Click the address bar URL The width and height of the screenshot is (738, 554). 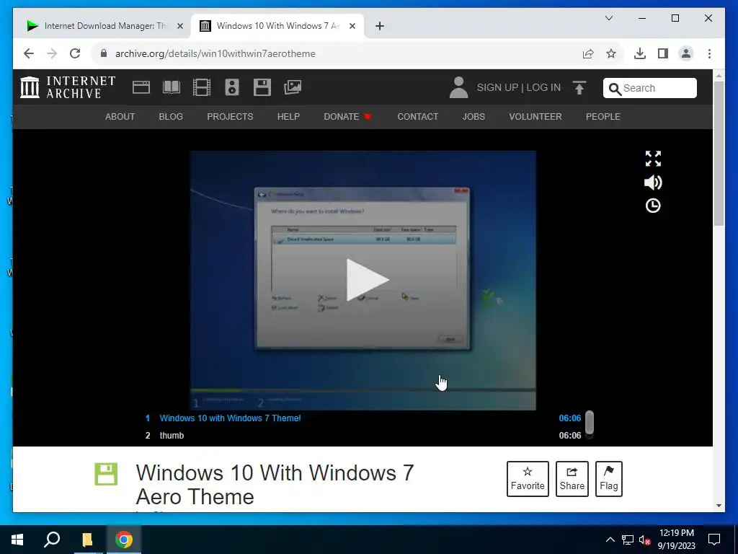[x=215, y=53]
